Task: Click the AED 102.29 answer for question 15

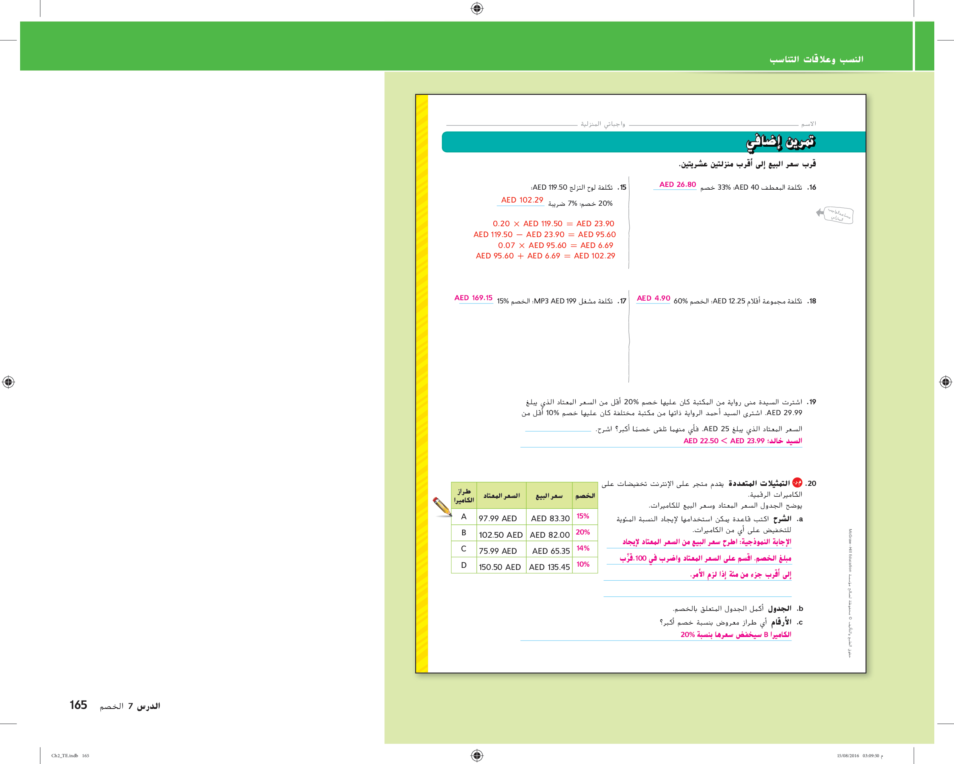Action: (x=522, y=200)
